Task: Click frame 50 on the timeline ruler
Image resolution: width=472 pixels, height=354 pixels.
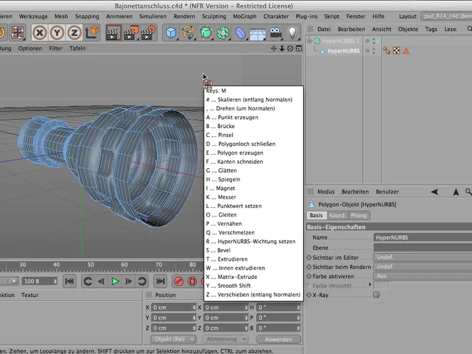Action: 91,265
